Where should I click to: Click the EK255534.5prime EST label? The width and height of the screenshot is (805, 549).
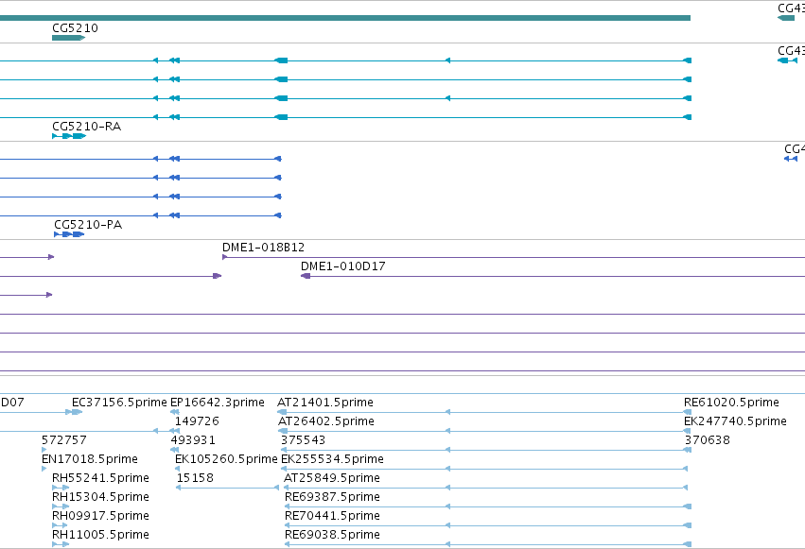click(332, 459)
